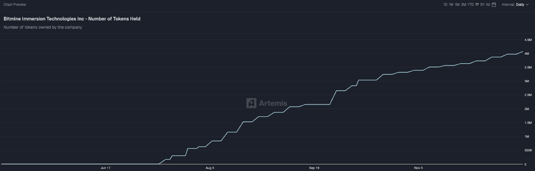535x171 pixels.
Task: Click the 4M y-axis label
Action: (x=527, y=53)
